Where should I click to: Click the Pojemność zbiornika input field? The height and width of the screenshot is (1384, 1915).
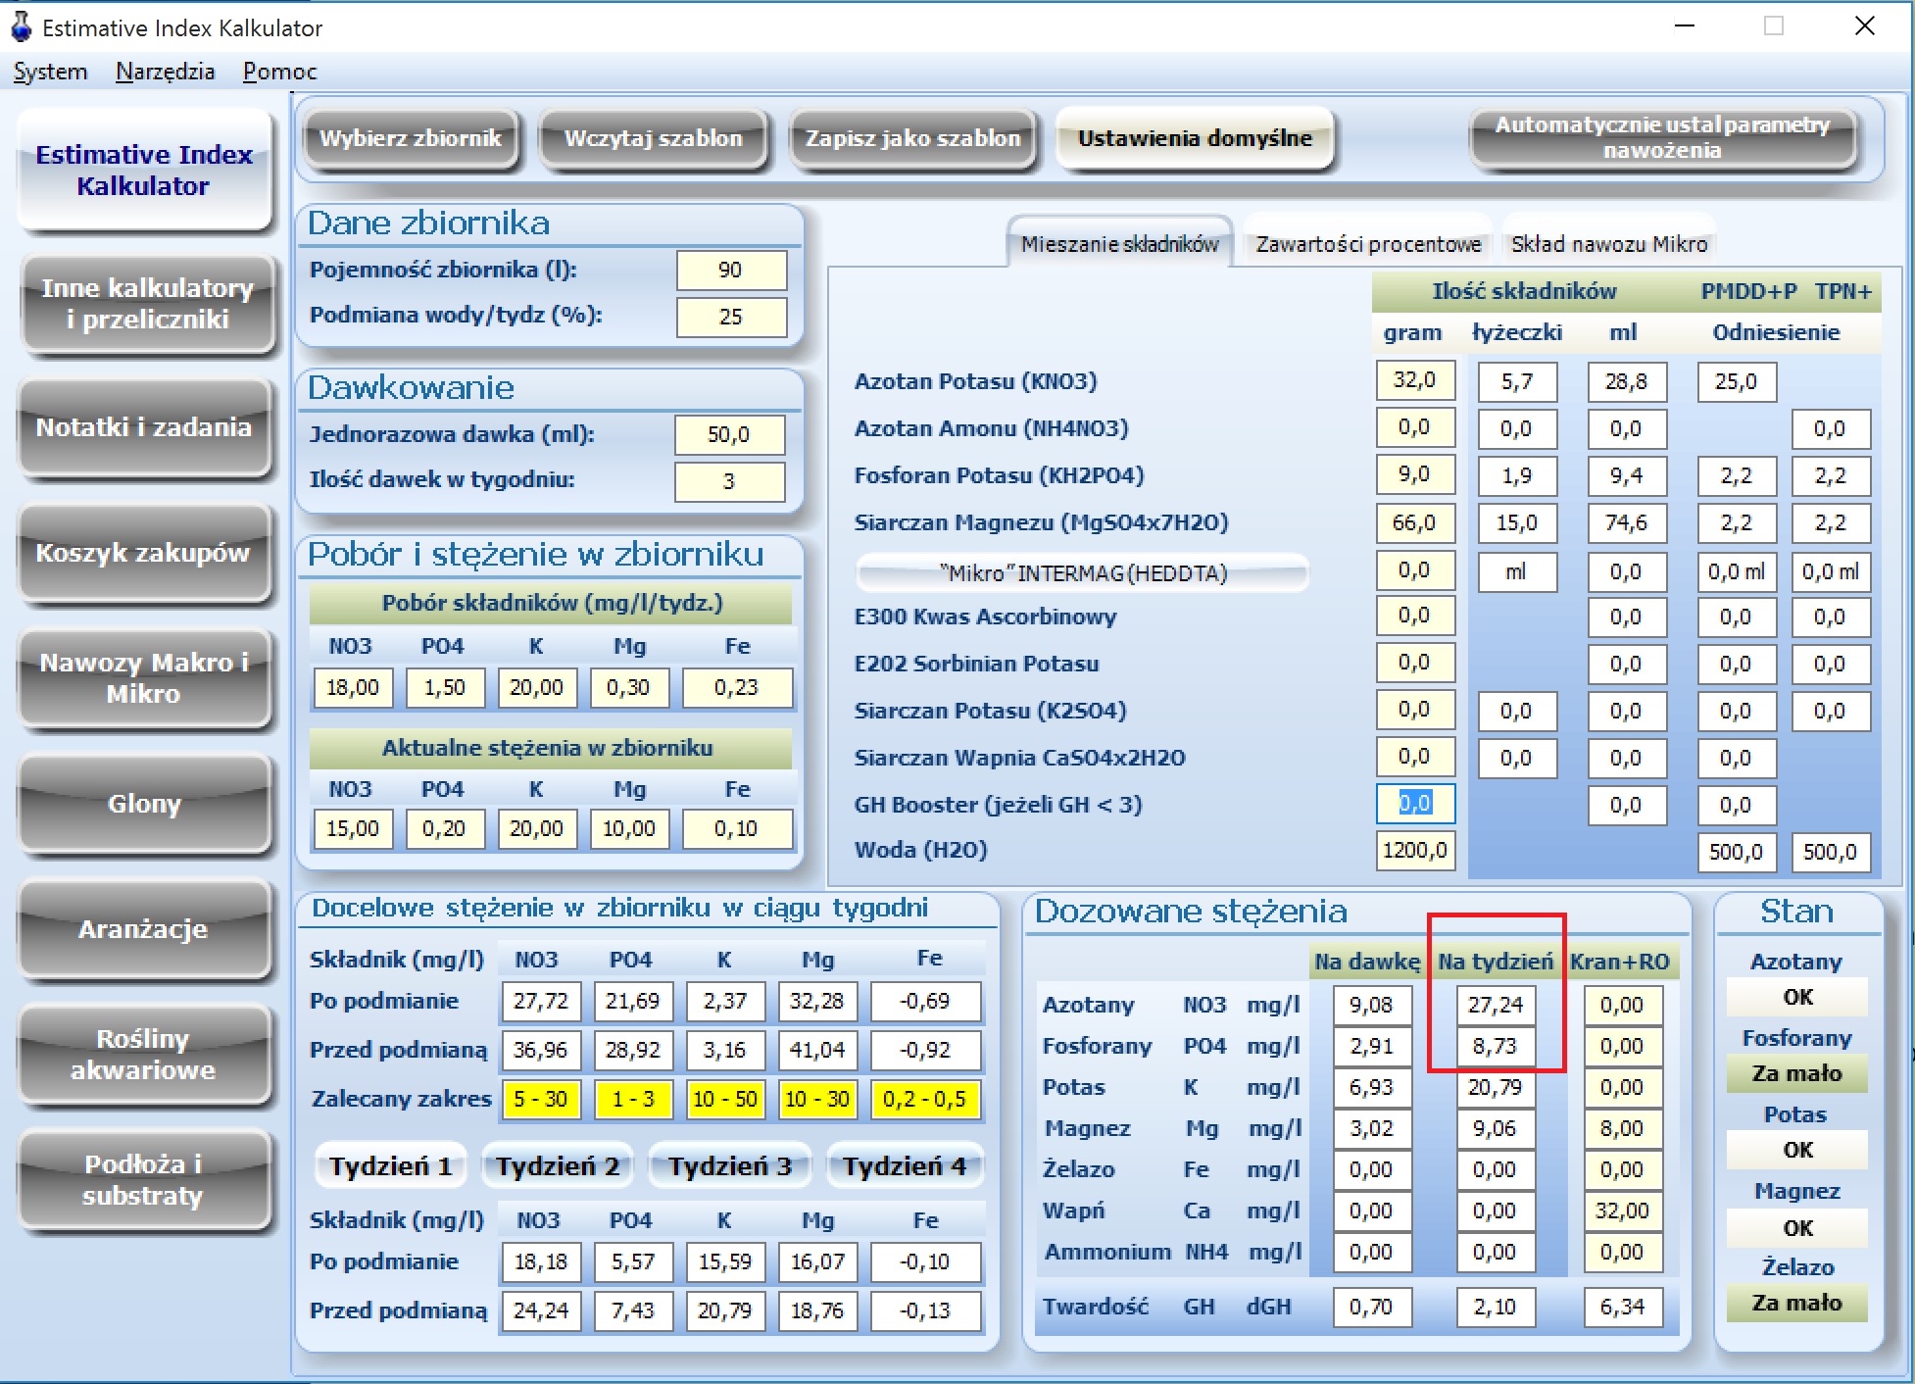pyautogui.click(x=731, y=271)
